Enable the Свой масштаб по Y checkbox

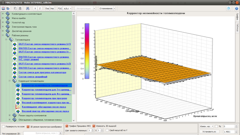107,130
